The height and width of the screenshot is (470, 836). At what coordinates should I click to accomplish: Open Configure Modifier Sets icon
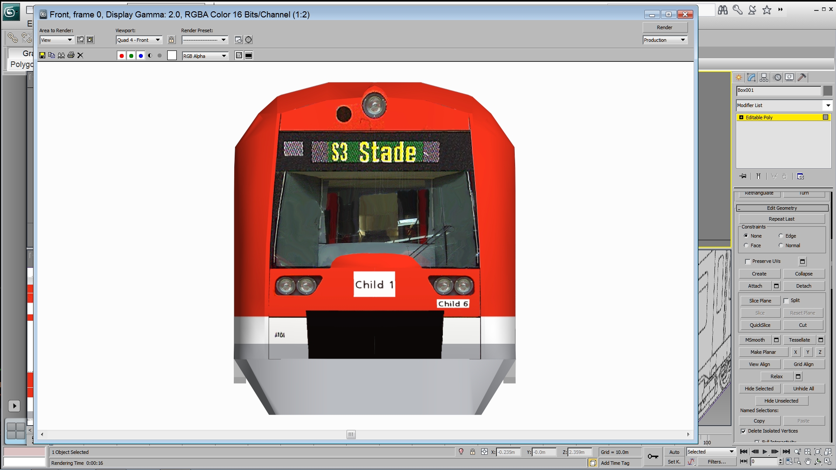pyautogui.click(x=800, y=176)
